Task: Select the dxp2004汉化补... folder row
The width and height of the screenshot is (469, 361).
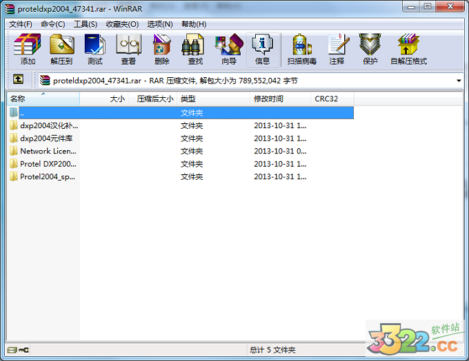Action: (181, 125)
